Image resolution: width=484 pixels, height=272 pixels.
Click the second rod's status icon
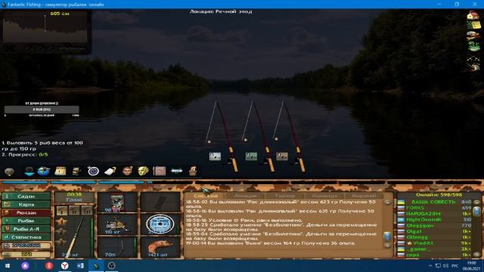pyautogui.click(x=251, y=156)
